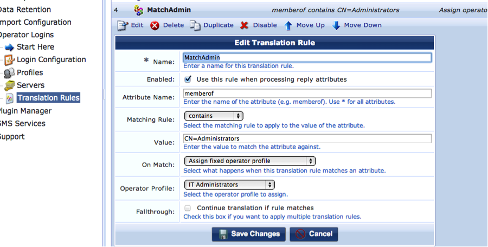The width and height of the screenshot is (488, 247).
Task: Click the Edit pencil icon
Action: (x=123, y=25)
